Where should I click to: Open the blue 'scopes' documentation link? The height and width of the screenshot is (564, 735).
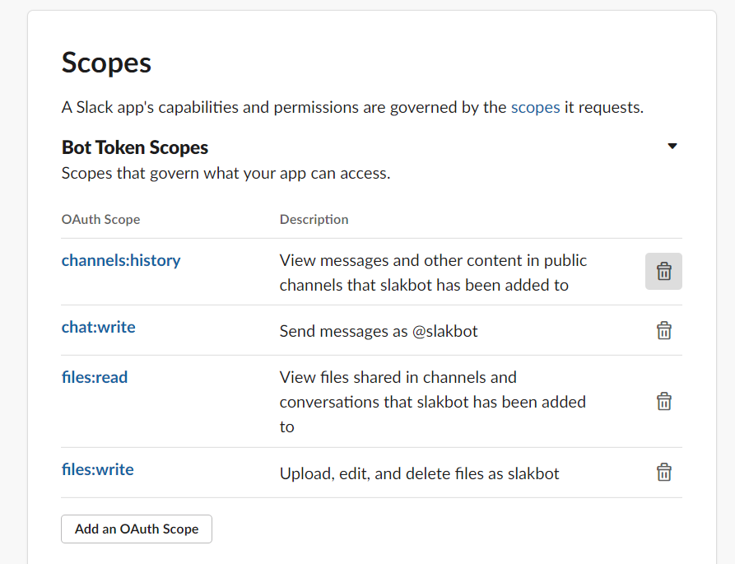[535, 107]
